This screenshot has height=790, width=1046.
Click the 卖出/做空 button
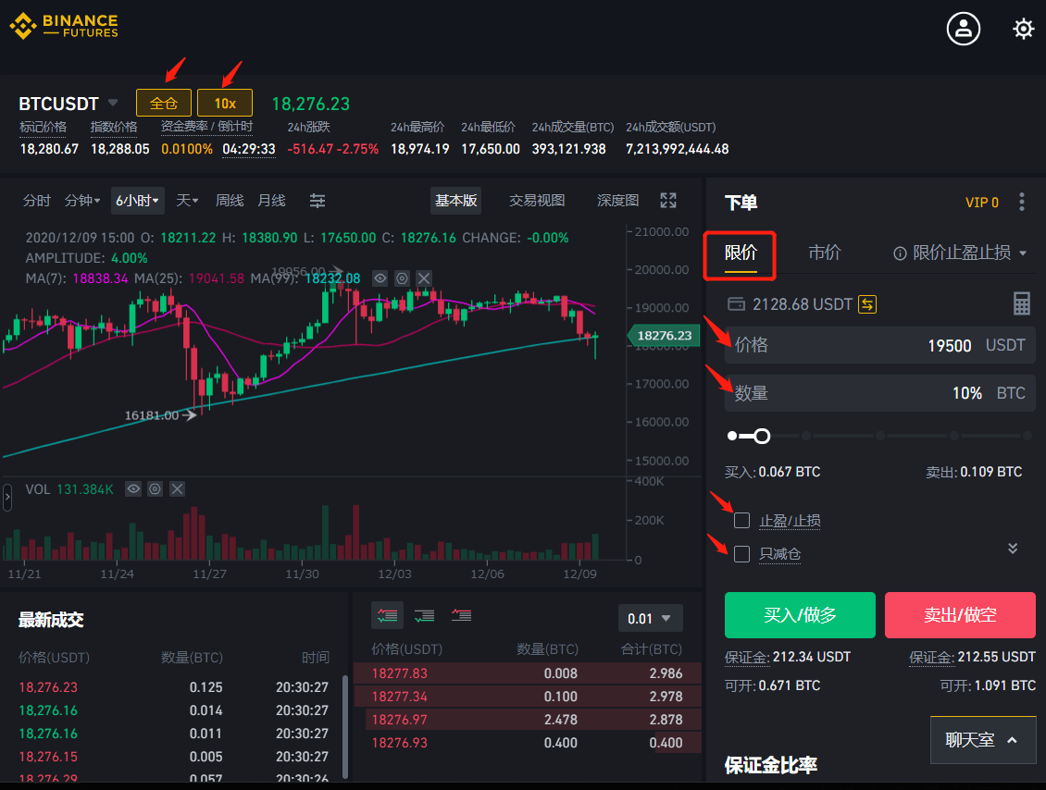point(960,614)
